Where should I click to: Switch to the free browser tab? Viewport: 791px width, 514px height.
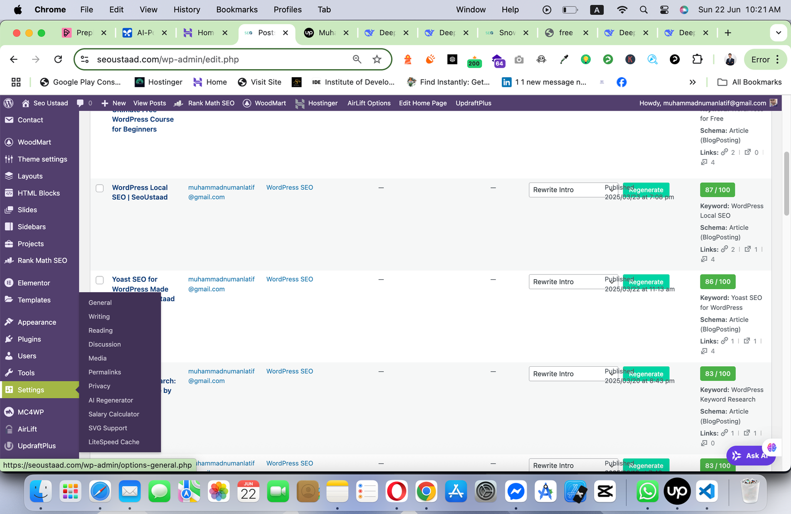(x=566, y=33)
